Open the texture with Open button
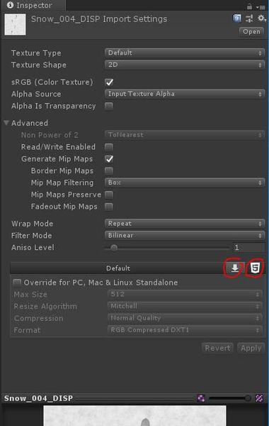Screen dimensions: 269x426 click(251, 32)
